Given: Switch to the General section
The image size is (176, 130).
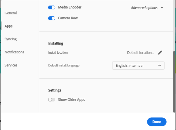Looking at the screenshot, I should pyautogui.click(x=11, y=13).
